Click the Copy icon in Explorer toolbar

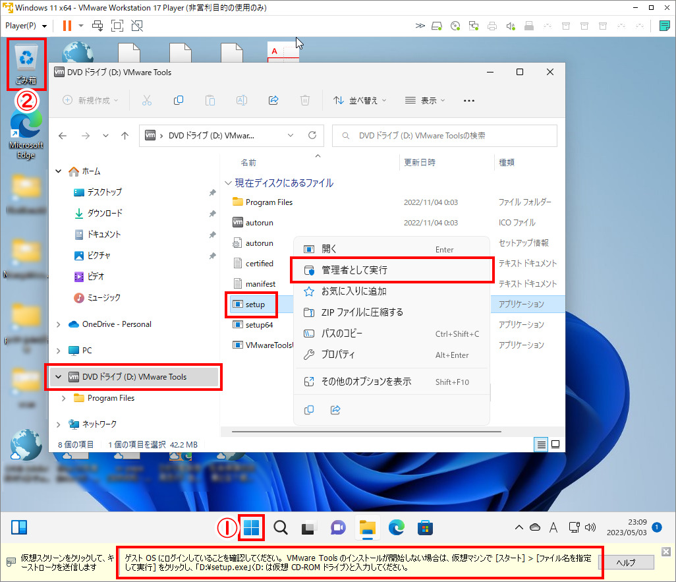coord(179,101)
